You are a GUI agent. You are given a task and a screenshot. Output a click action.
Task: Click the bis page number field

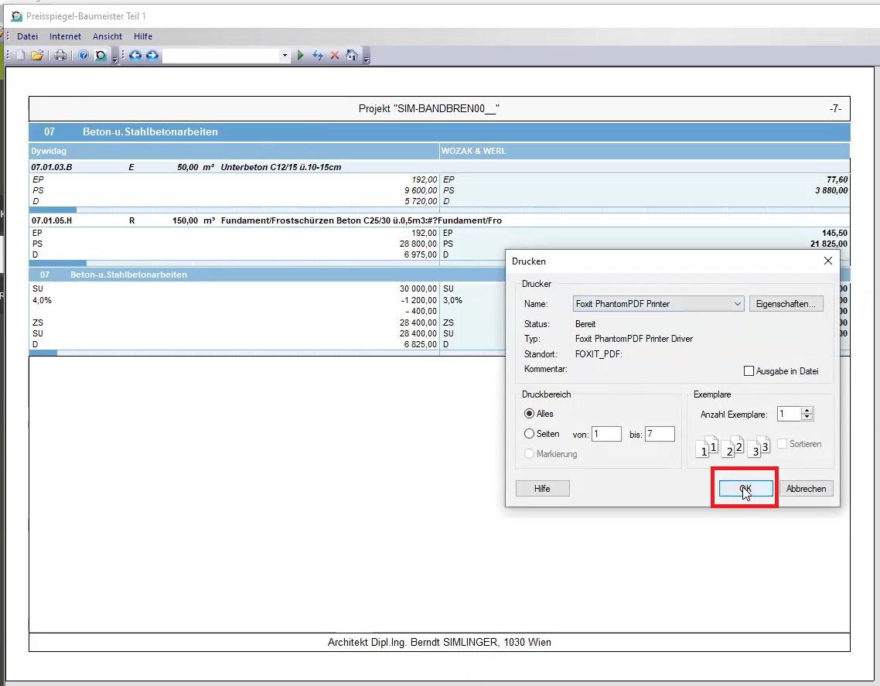click(660, 435)
